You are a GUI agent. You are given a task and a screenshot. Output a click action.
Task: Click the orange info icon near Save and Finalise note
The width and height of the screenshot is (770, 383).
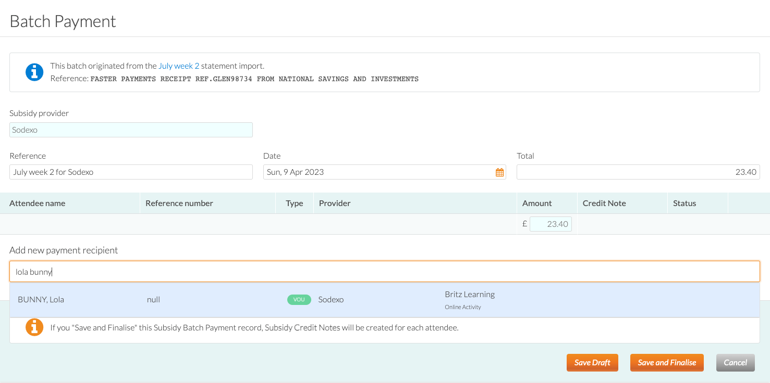pos(34,327)
